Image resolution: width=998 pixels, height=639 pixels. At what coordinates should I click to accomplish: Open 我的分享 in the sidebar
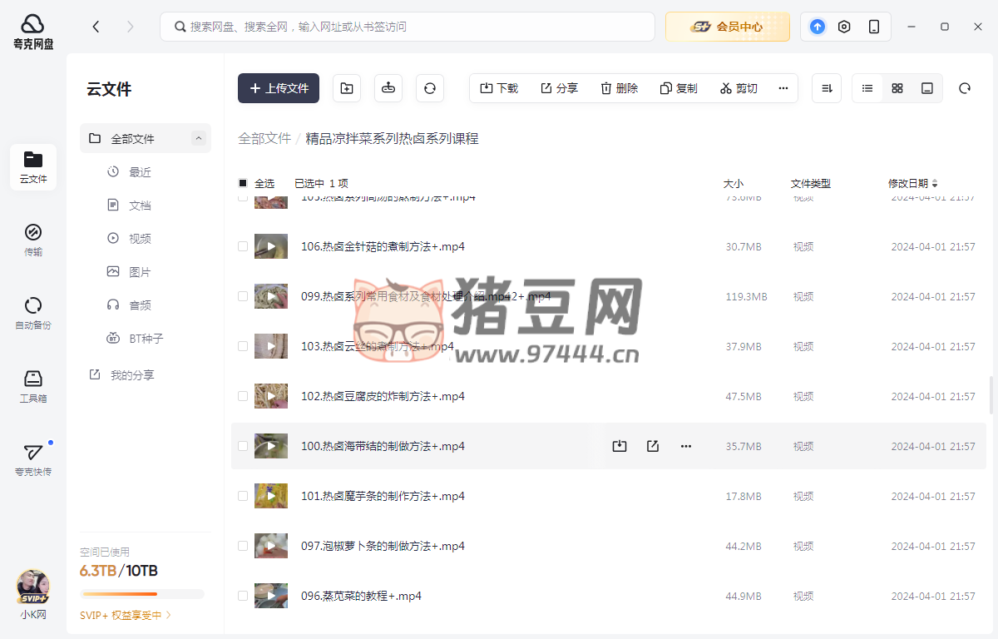(132, 375)
